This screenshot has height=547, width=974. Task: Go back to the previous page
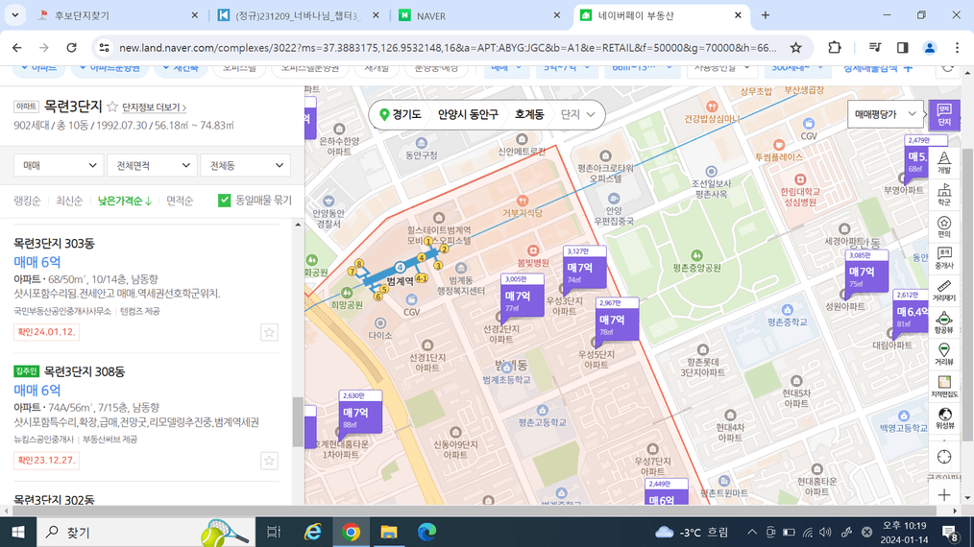tap(16, 48)
